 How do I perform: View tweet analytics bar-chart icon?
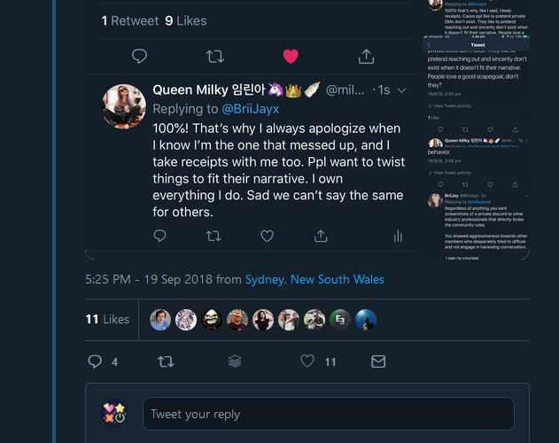click(398, 236)
